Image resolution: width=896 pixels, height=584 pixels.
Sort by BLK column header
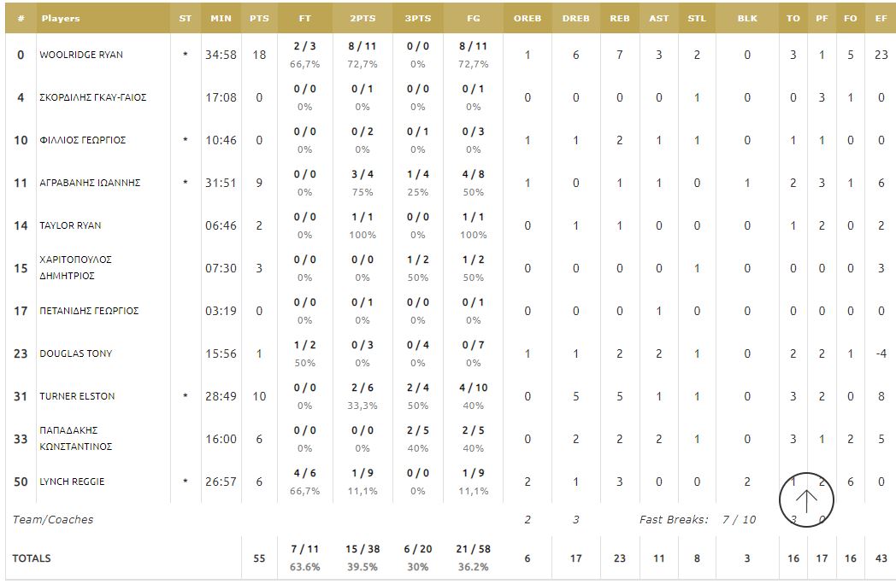coord(747,18)
